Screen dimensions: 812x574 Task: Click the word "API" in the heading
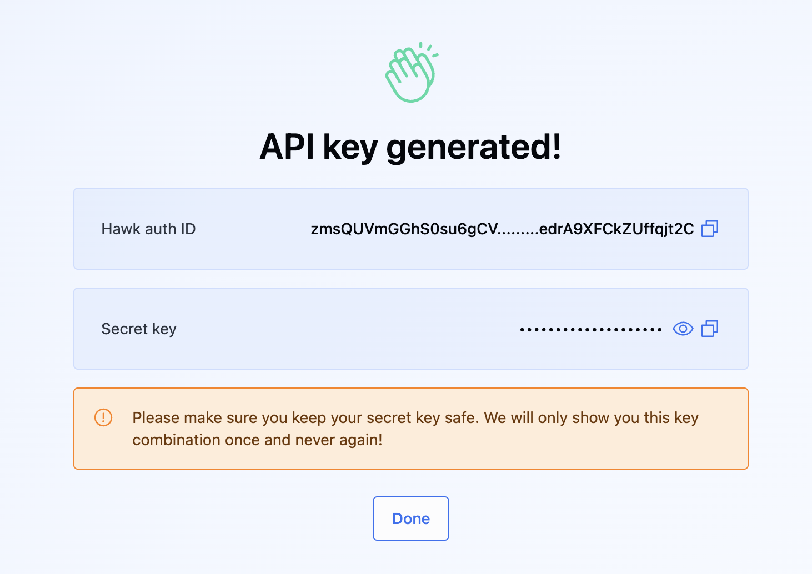click(287, 147)
